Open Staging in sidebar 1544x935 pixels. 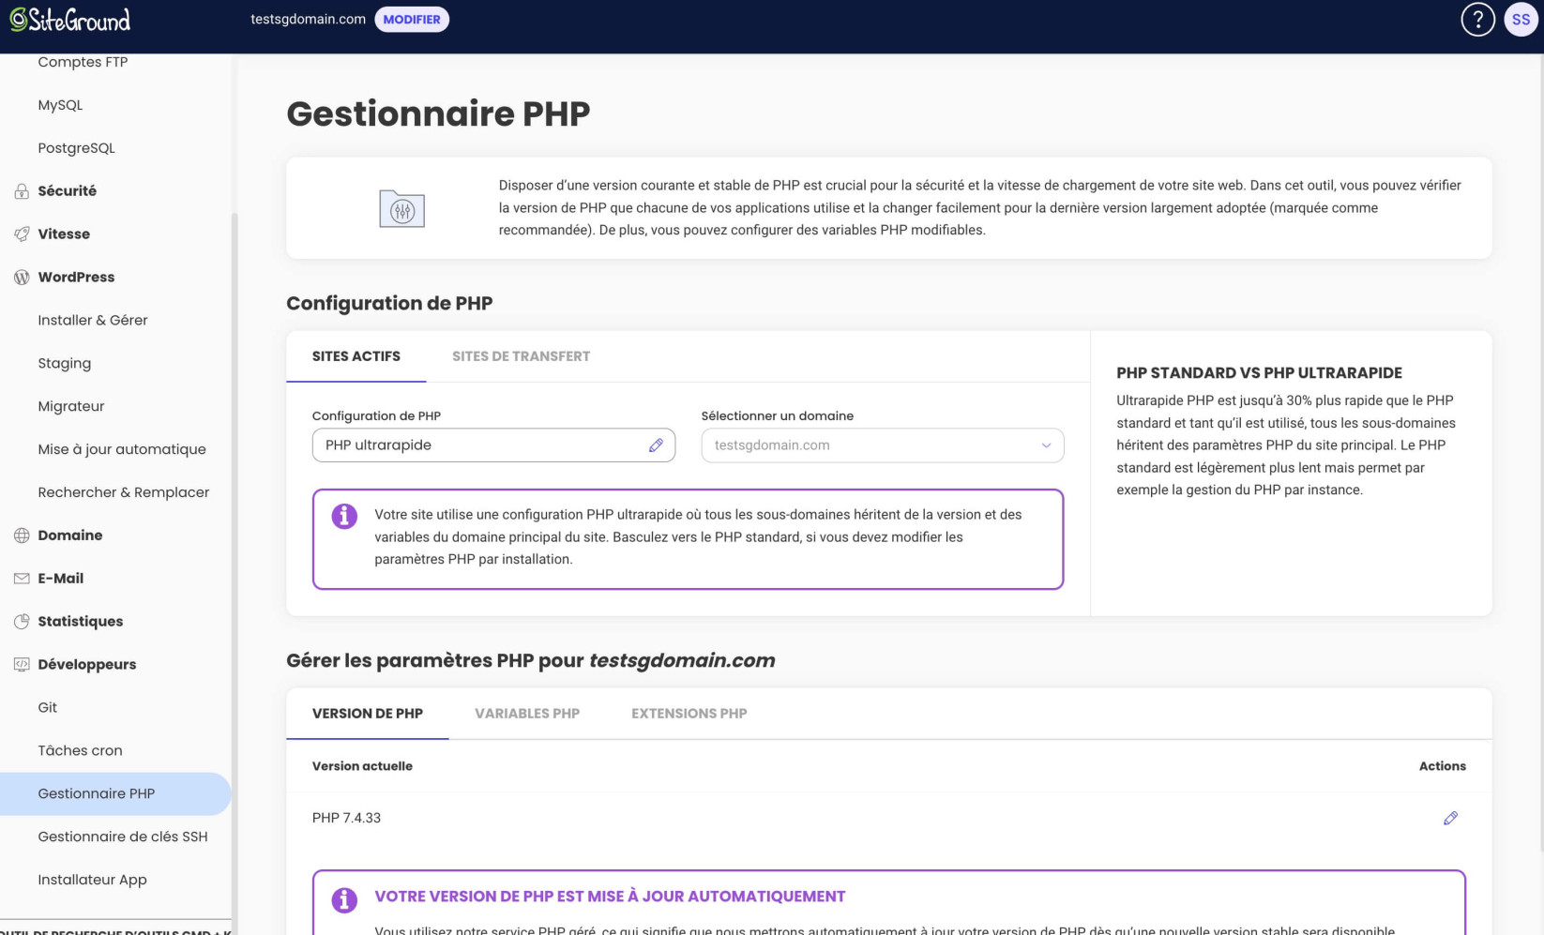click(x=65, y=364)
